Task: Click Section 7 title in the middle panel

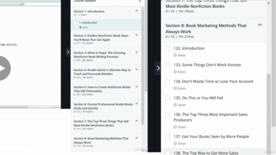Action: [101, 123]
